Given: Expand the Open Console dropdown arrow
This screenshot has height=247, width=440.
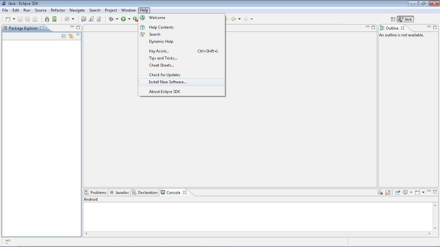Looking at the screenshot, I should 423,192.
